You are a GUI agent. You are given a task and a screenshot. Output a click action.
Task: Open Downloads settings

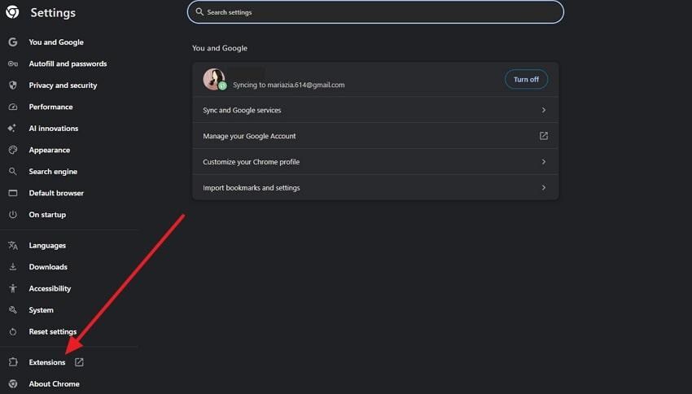(x=48, y=267)
